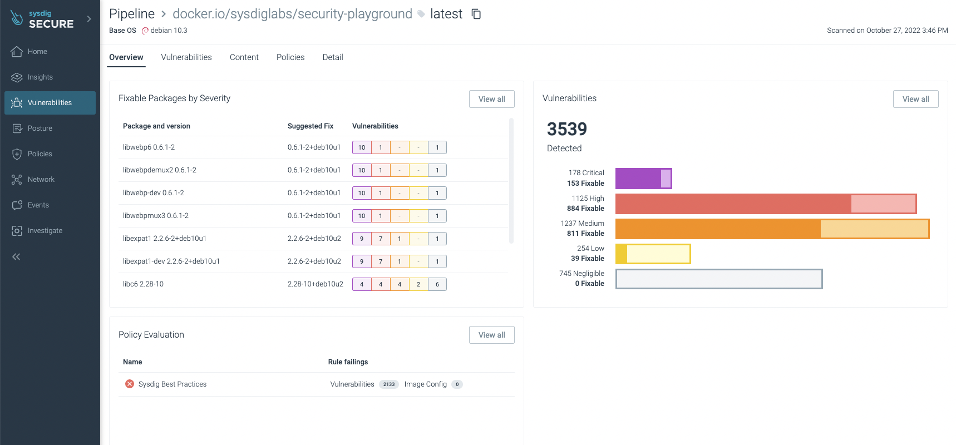The height and width of the screenshot is (445, 956).
Task: Click the docker.io/sysdiglabs/security-playground breadcrumb
Action: [x=292, y=14]
